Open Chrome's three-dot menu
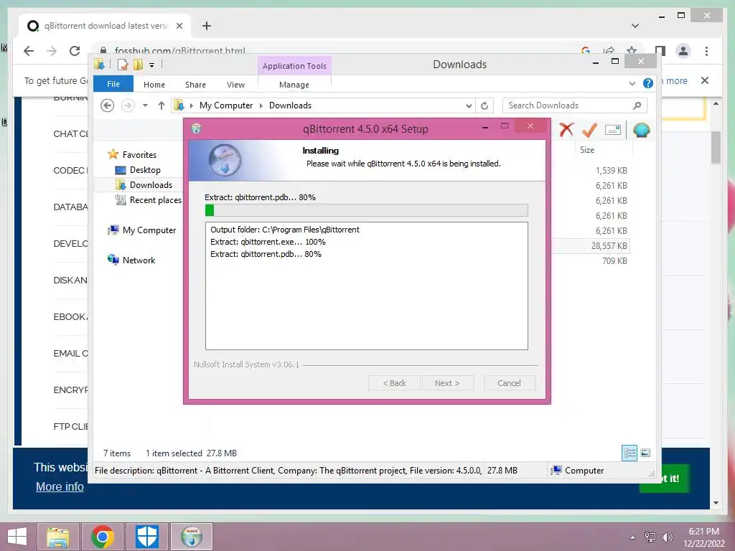The width and height of the screenshot is (735, 551). click(706, 51)
